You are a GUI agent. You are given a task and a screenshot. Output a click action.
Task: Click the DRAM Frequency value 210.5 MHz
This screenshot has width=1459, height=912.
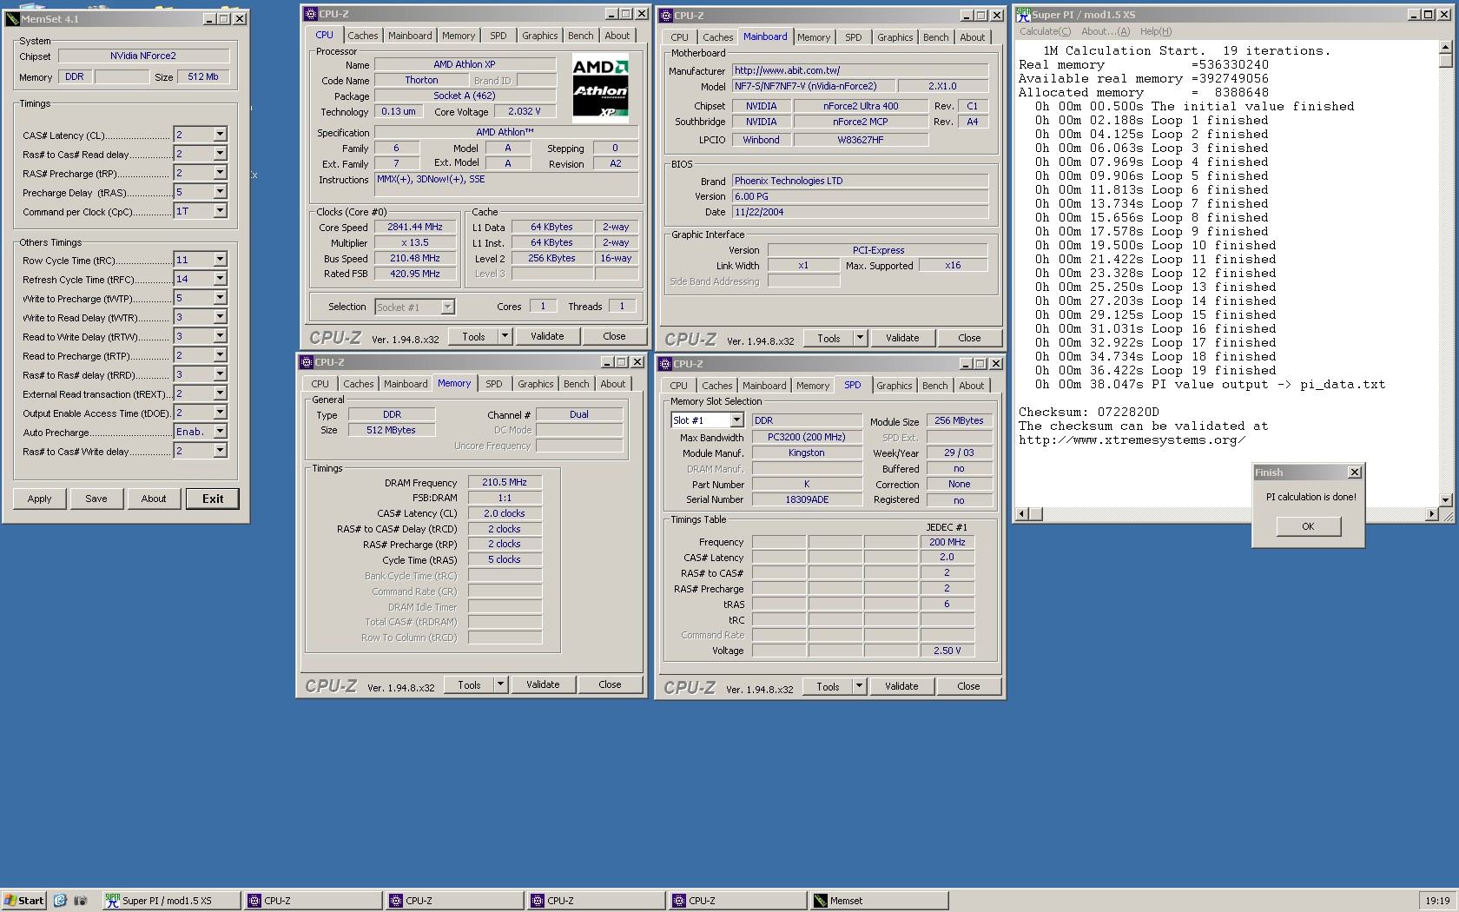click(x=505, y=482)
